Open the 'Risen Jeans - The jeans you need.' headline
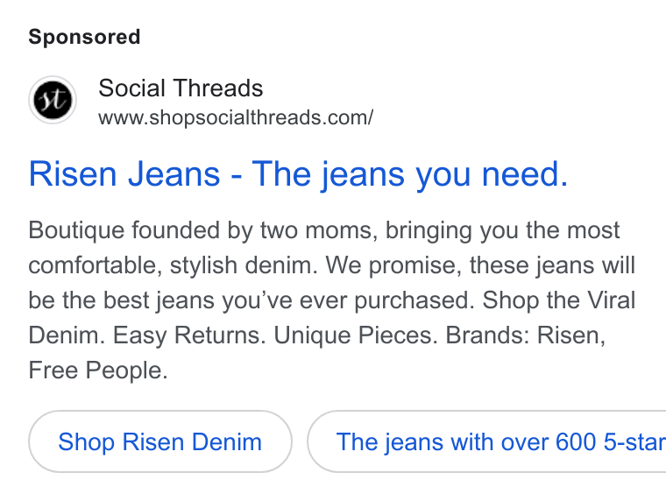This screenshot has height=501, width=666. coord(298,174)
